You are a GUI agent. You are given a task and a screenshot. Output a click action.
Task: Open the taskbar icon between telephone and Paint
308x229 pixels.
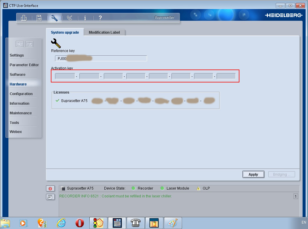tap(154, 223)
